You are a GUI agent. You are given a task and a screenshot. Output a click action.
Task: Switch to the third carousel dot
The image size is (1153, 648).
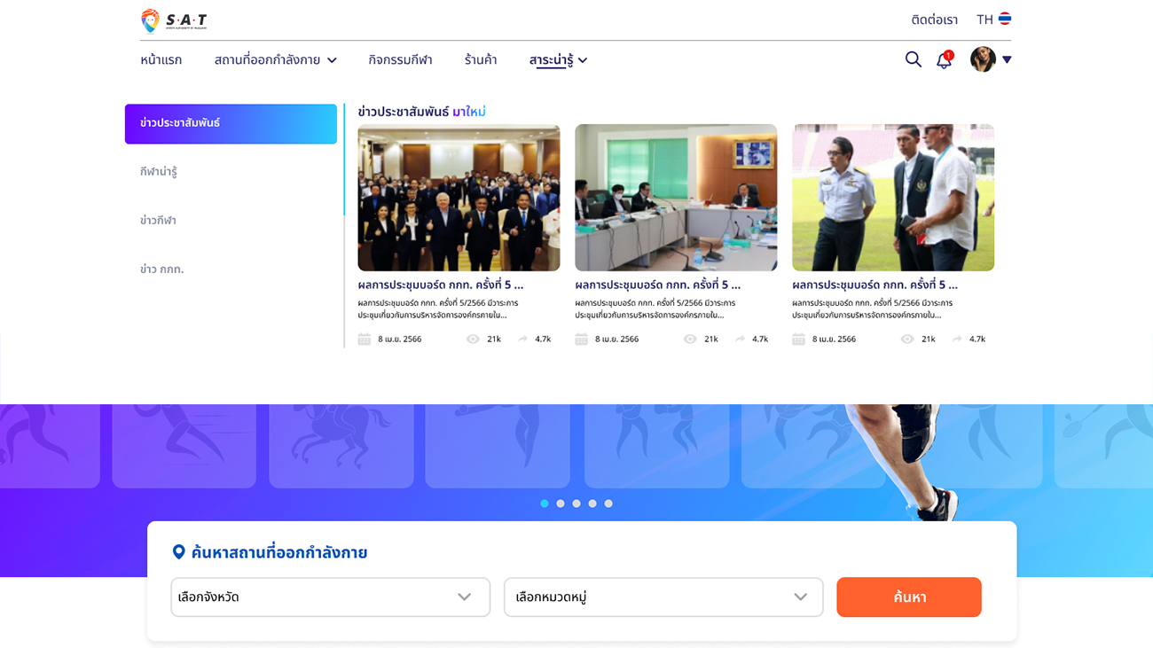pyautogui.click(x=576, y=504)
